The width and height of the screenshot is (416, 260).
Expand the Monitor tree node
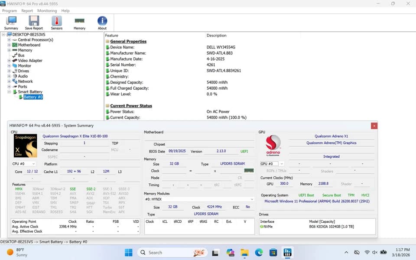[9, 66]
